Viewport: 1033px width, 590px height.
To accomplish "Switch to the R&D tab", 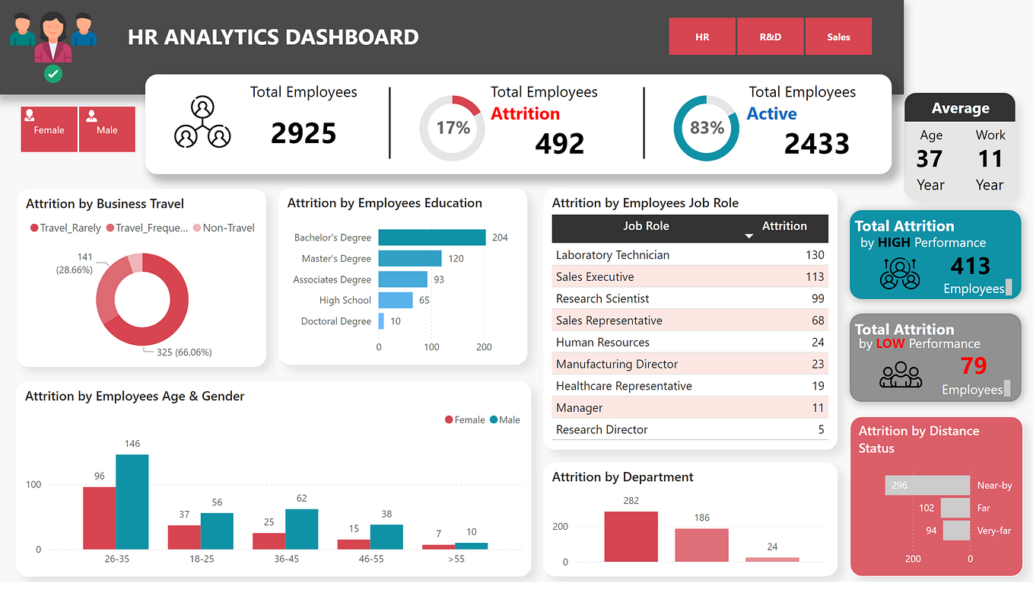I will click(770, 36).
